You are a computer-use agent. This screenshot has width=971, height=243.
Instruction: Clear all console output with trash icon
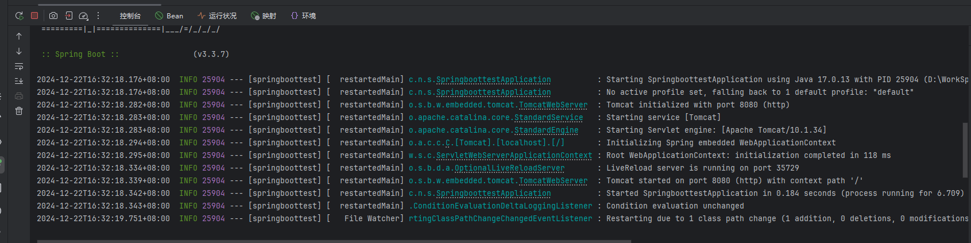tap(19, 111)
